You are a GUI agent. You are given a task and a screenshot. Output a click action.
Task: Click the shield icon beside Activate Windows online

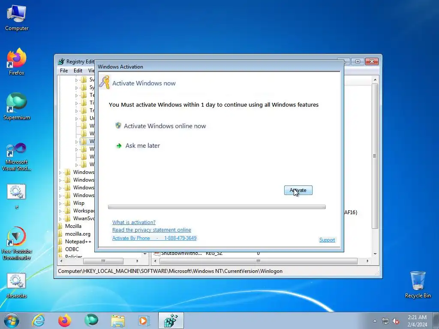pyautogui.click(x=118, y=126)
